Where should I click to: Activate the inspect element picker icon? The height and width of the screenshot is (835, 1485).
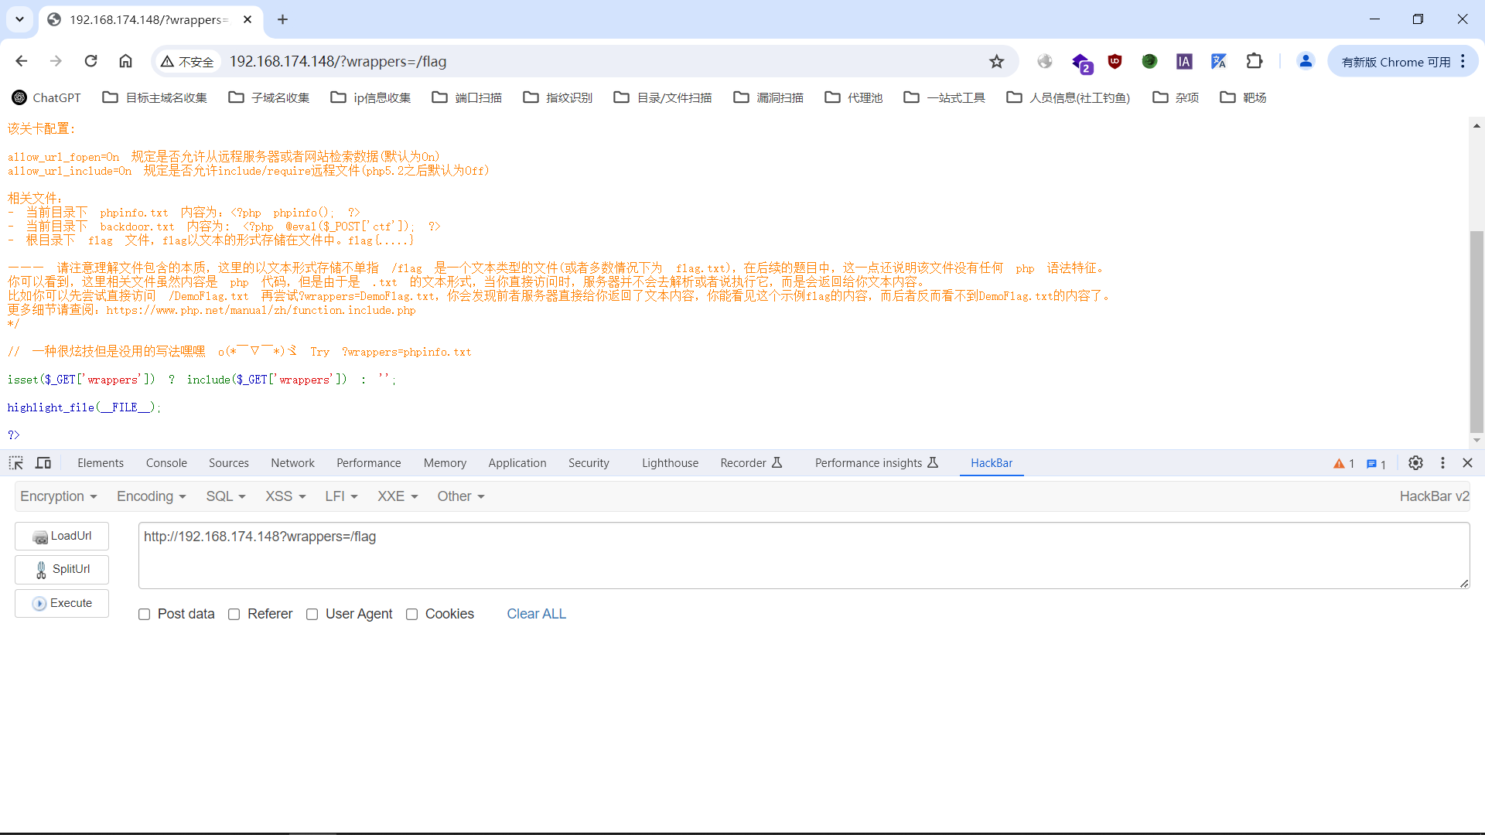click(x=16, y=462)
